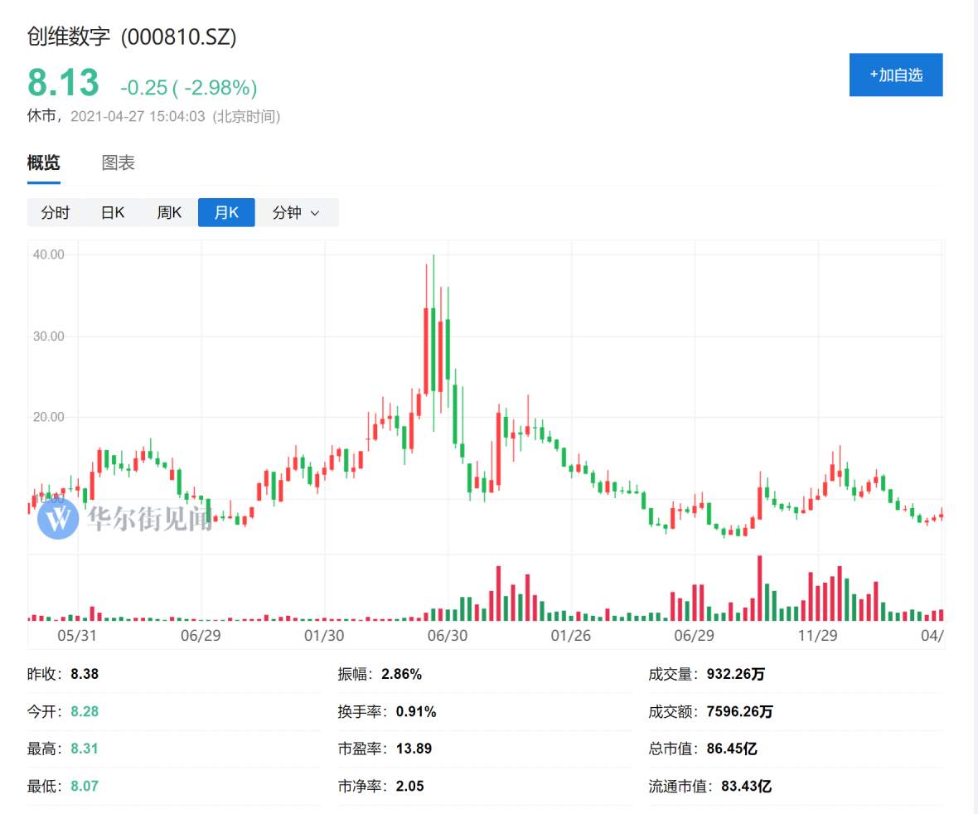
Task: Click the 最高 value 8.31
Action: [85, 749]
